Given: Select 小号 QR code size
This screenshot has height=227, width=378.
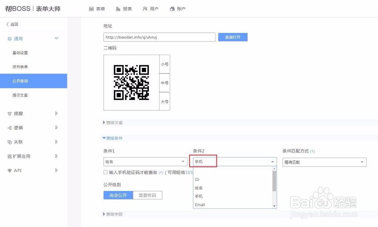Looking at the screenshot, I should coord(165,64).
